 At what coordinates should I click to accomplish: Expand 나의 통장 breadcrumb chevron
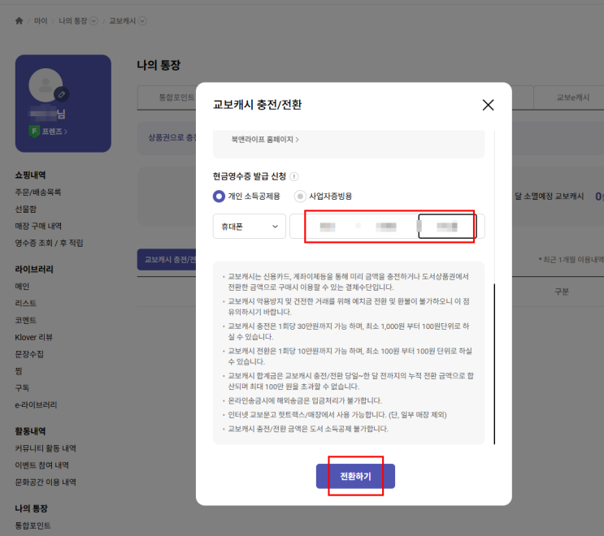93,21
